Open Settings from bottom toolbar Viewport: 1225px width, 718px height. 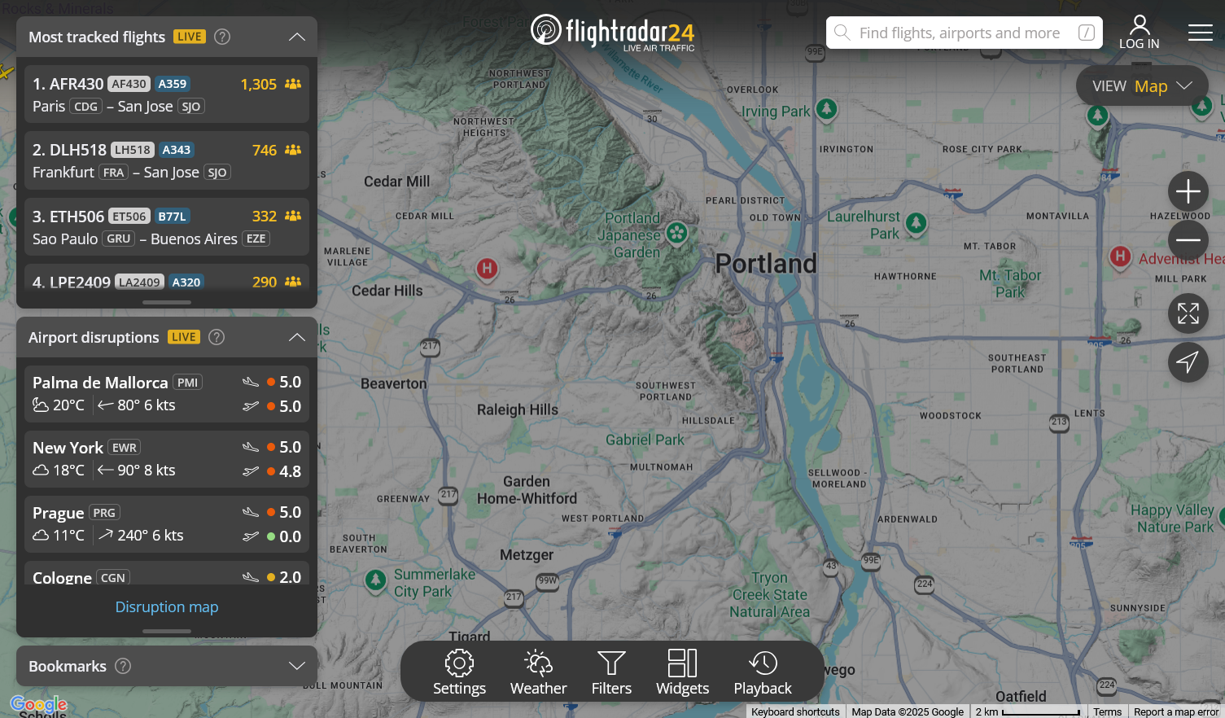(x=459, y=672)
